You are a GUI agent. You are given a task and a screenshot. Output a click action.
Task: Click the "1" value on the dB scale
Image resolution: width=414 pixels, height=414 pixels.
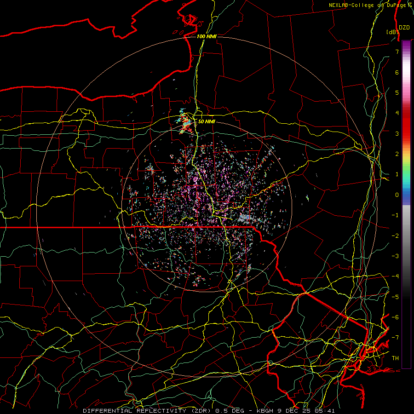coord(397,174)
